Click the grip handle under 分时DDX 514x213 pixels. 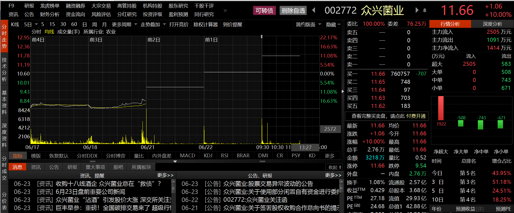coord(92,161)
